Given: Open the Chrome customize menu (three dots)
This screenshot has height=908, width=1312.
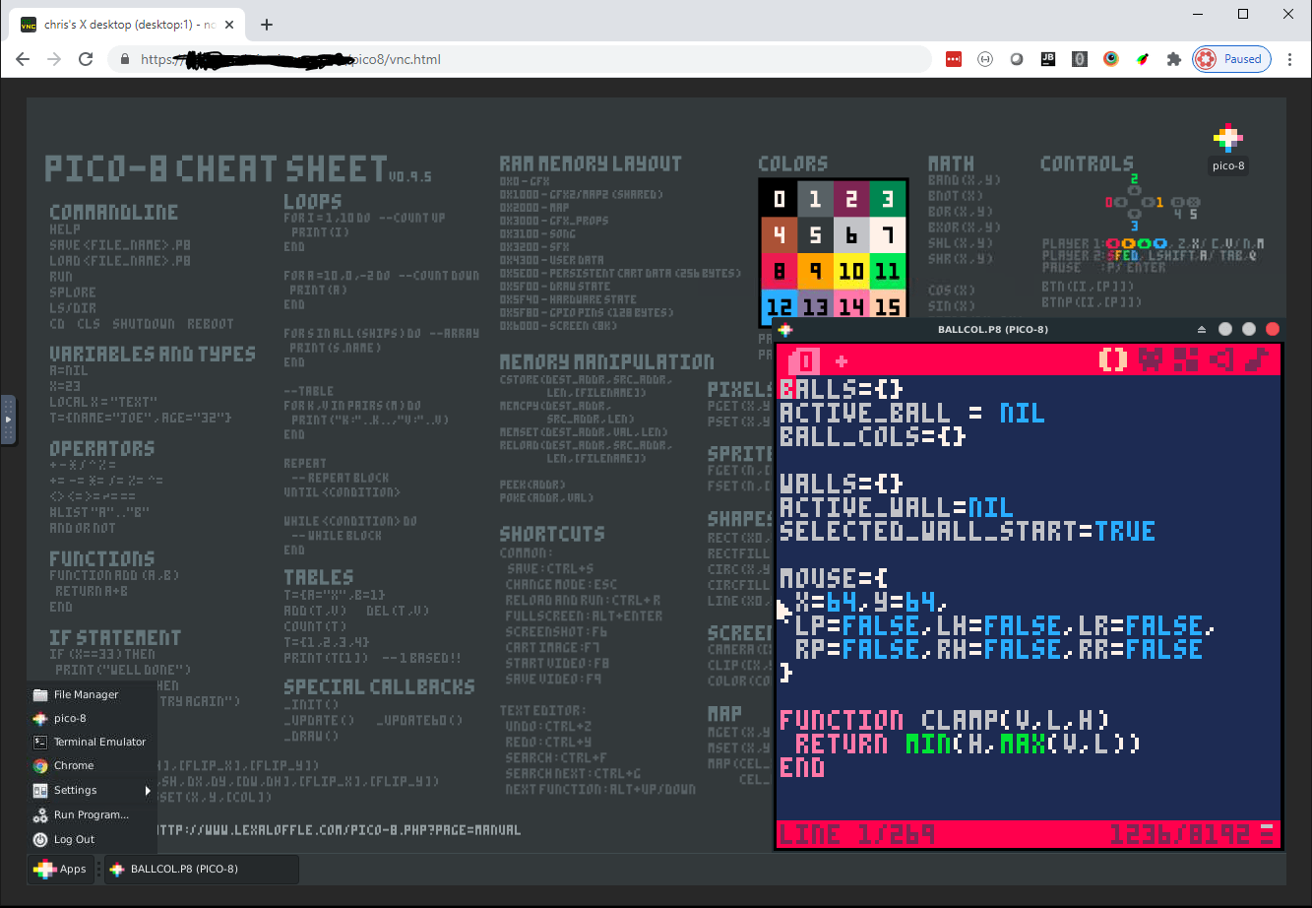Looking at the screenshot, I should click(x=1290, y=59).
